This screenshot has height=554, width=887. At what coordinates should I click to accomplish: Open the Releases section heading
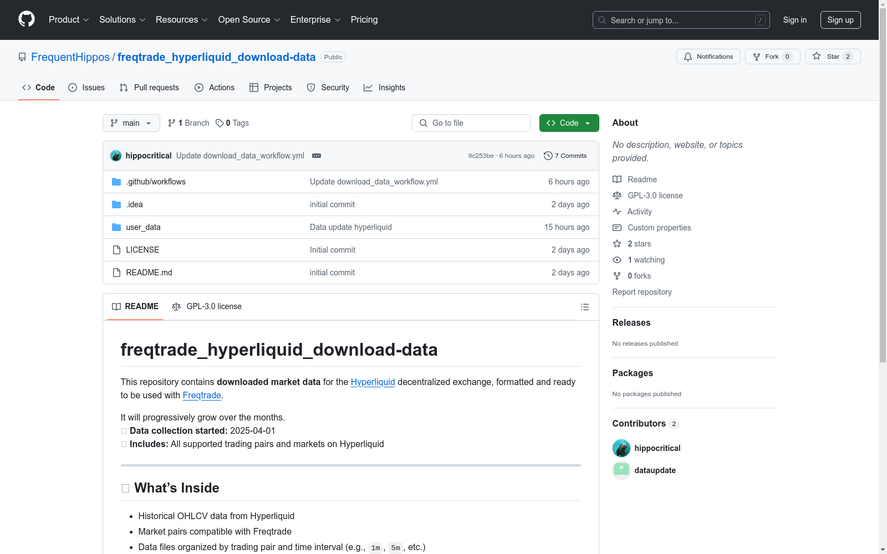click(x=631, y=323)
